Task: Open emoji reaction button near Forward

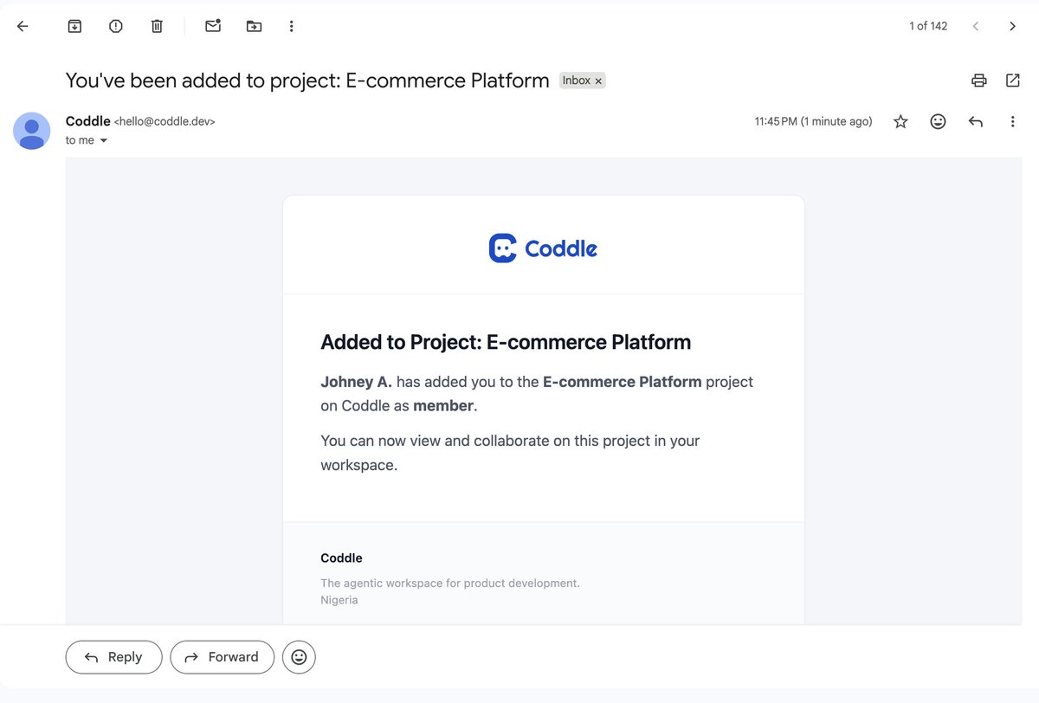Action: point(299,657)
